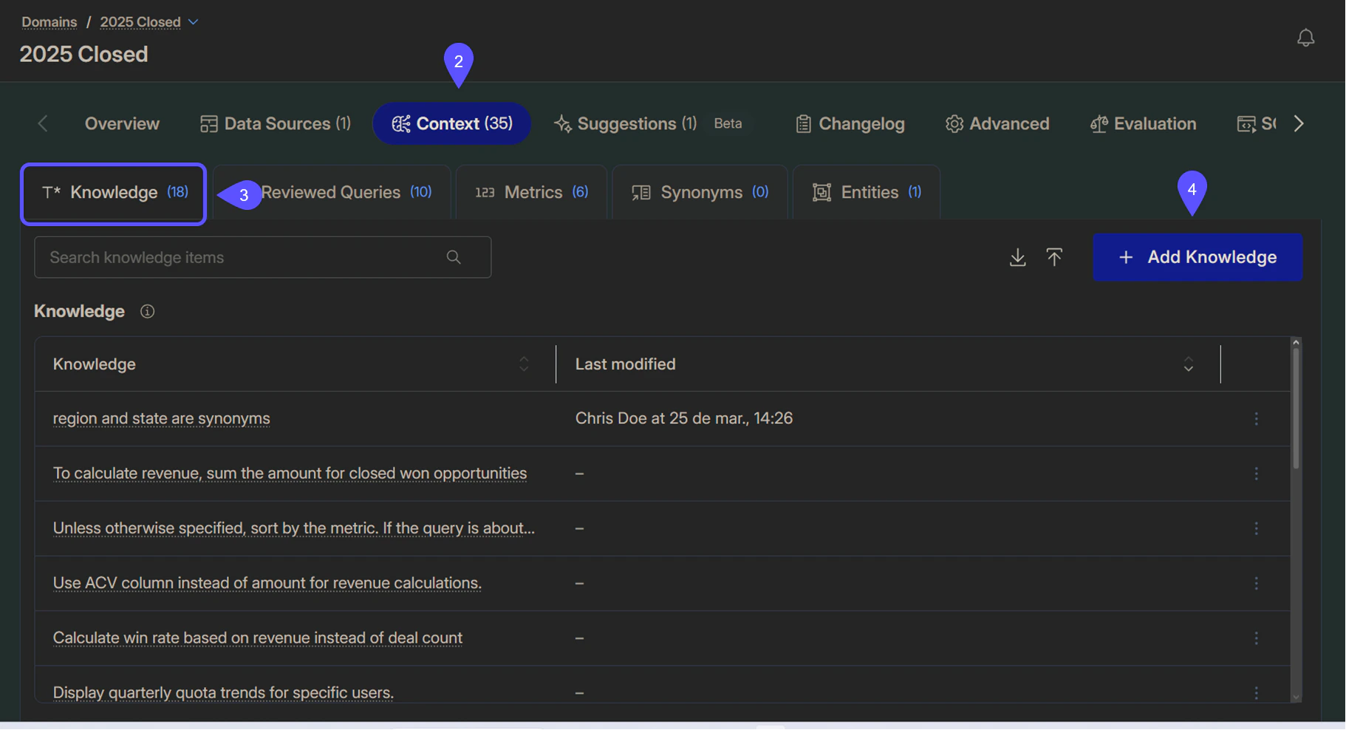Viewport: 1346px width, 730px height.
Task: Open 'To calculate revenue, sum the amount' item
Action: [290, 474]
